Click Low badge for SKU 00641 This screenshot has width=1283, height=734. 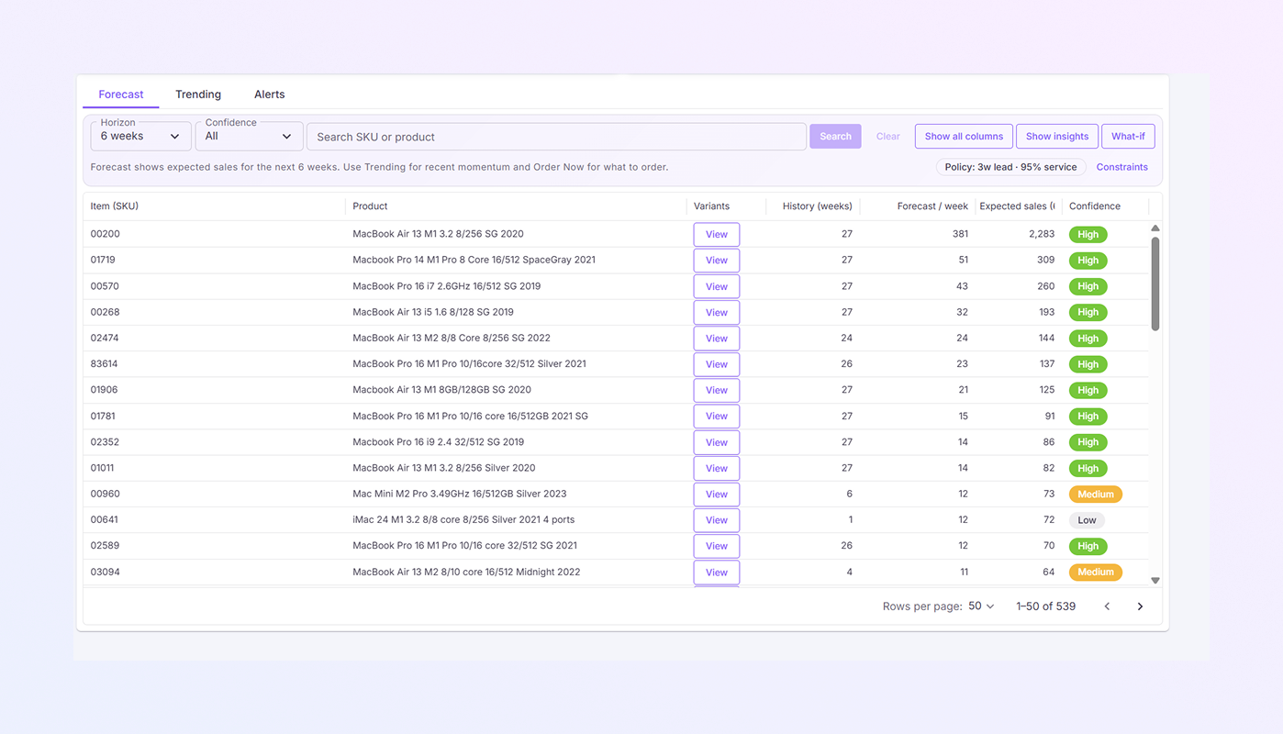tap(1087, 520)
